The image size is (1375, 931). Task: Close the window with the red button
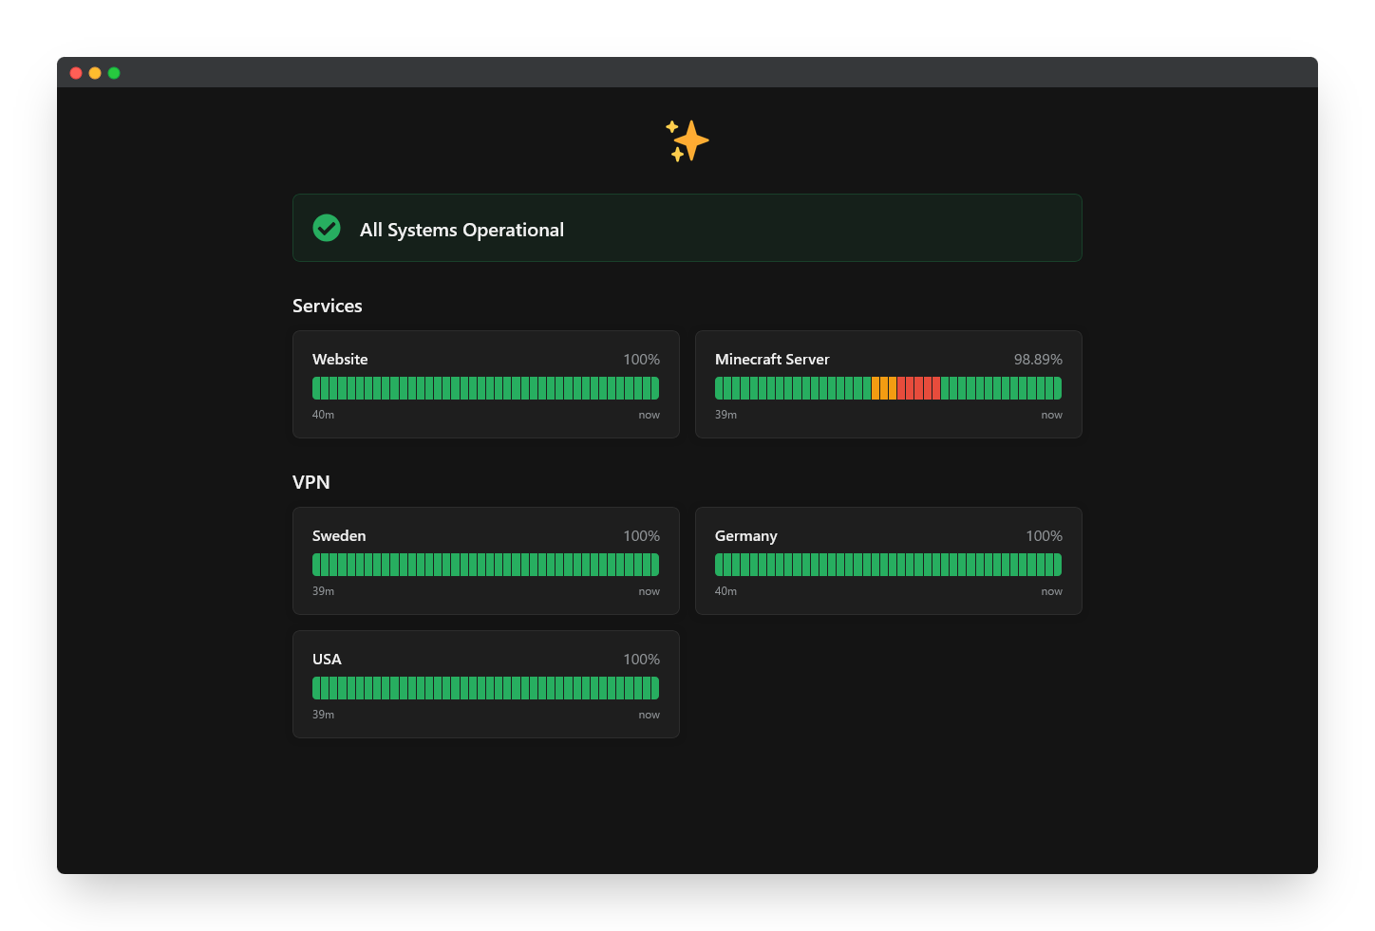[x=76, y=73]
